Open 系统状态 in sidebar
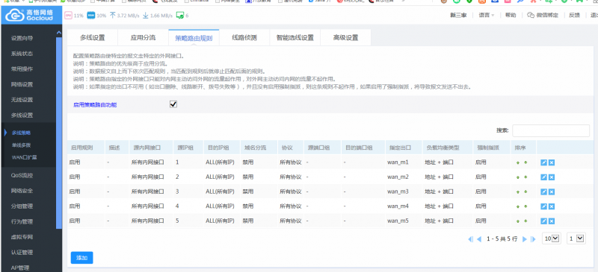 click(x=22, y=54)
